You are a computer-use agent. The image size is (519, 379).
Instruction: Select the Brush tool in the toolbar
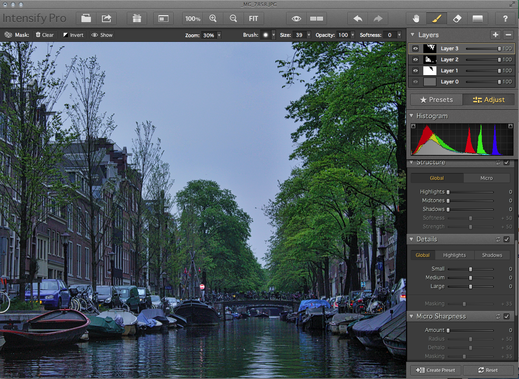point(436,18)
